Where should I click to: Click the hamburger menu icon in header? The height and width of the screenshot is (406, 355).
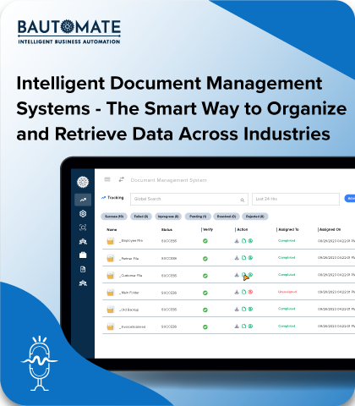(x=107, y=179)
